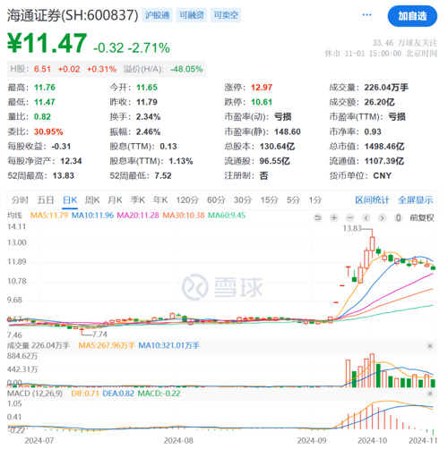
Task: Click the MA5:11.79 moving average label
Action: (49, 216)
